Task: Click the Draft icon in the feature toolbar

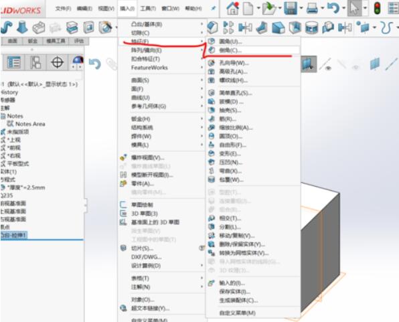Action: pyautogui.click(x=278, y=27)
